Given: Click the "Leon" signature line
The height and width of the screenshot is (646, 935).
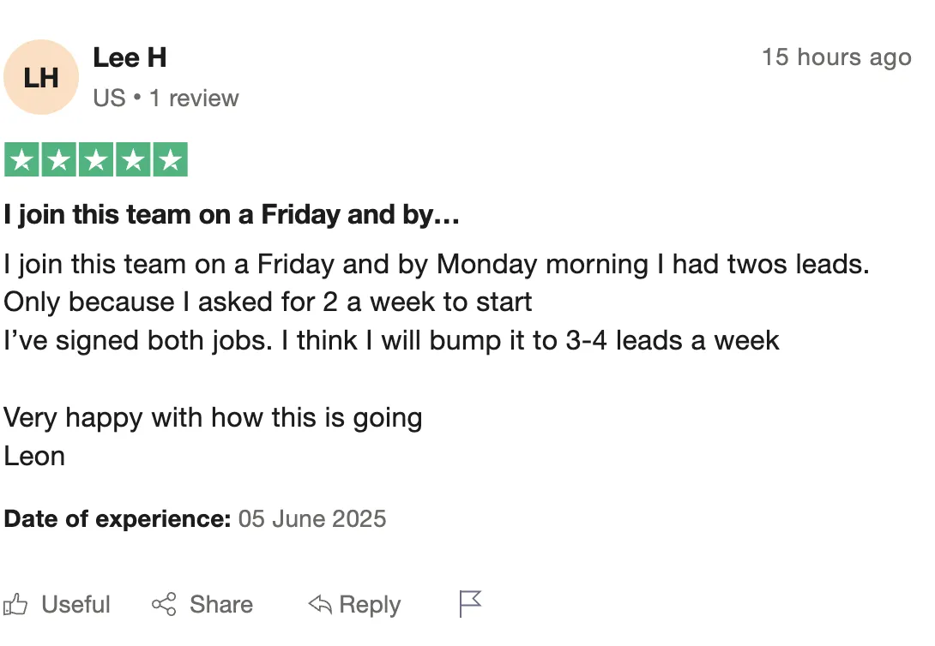Looking at the screenshot, I should (34, 456).
